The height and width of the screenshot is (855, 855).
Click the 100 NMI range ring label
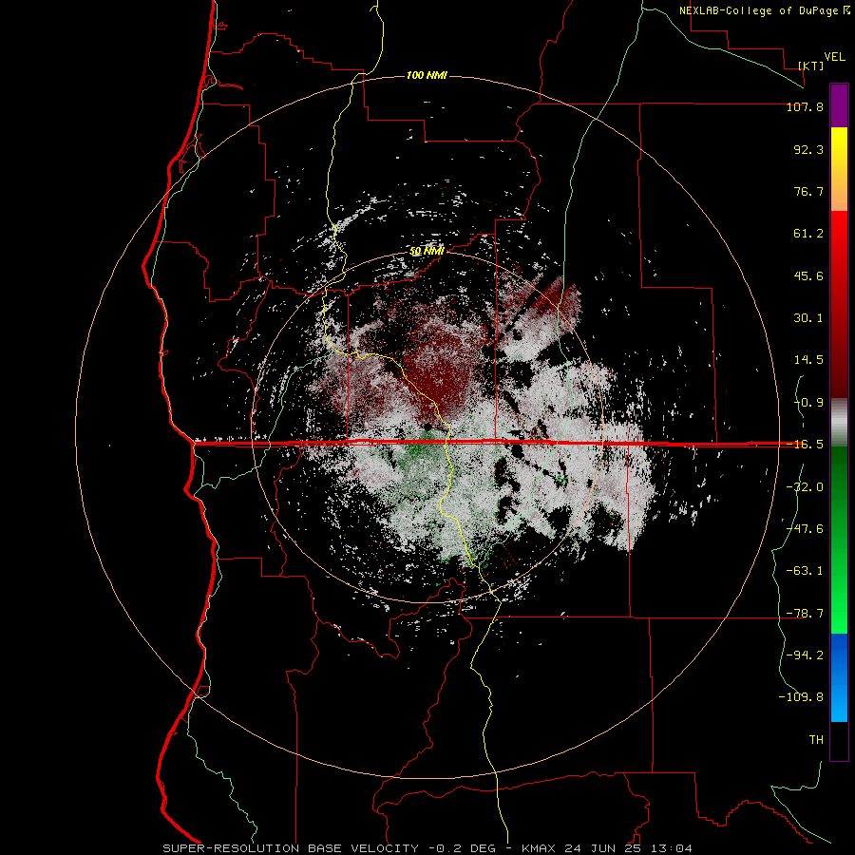427,75
